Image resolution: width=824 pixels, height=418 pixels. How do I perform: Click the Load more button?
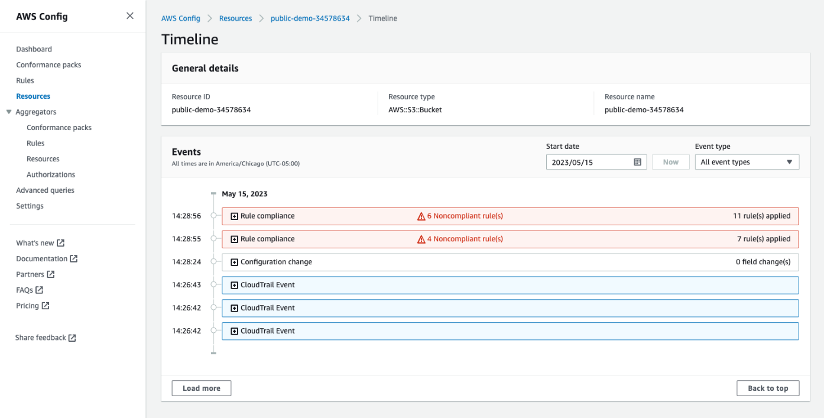[x=201, y=388]
